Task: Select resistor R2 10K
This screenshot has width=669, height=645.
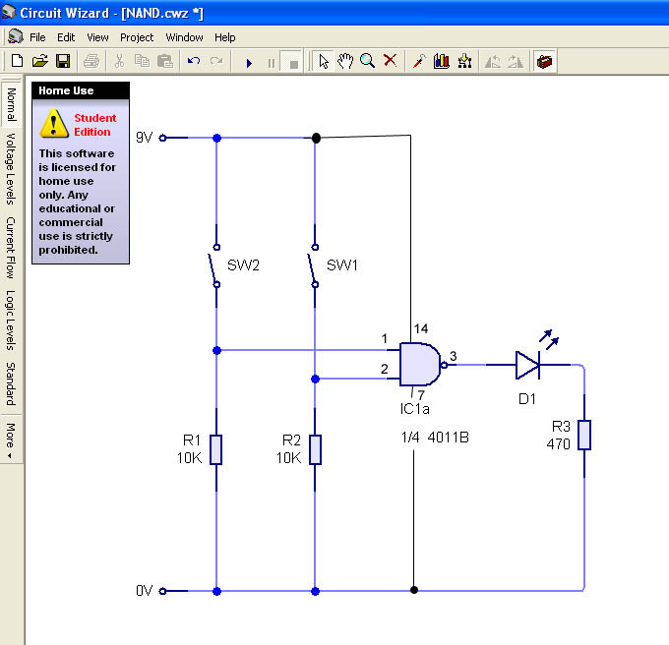Action: pyautogui.click(x=315, y=449)
